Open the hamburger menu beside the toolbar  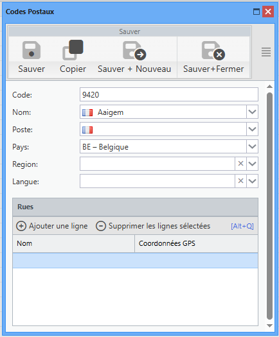tap(266, 52)
